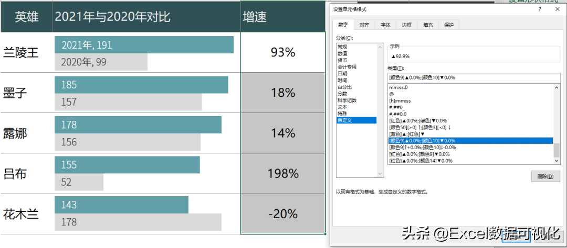Viewport: 567px width, 248px height.
Task: Select the 198% growth cell
Action: (283, 174)
